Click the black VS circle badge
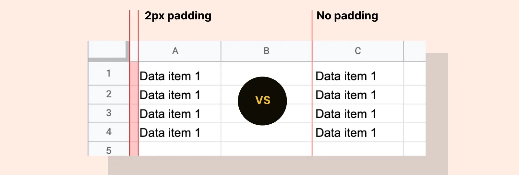Image resolution: width=519 pixels, height=175 pixels. point(262,101)
